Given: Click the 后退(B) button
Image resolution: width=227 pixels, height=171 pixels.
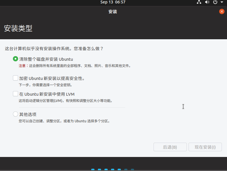Looking at the screenshot, I should (170, 147).
